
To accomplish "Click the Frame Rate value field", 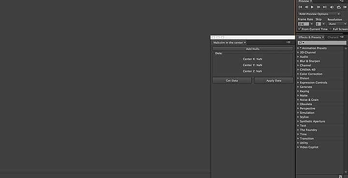I will coord(304,24).
